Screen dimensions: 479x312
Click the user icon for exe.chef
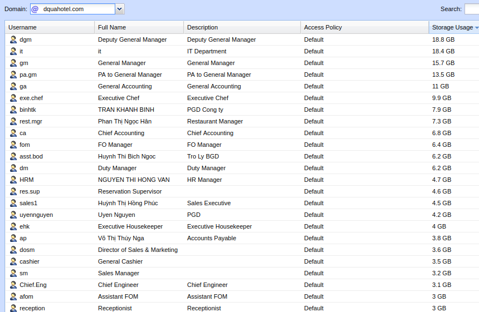coord(13,98)
